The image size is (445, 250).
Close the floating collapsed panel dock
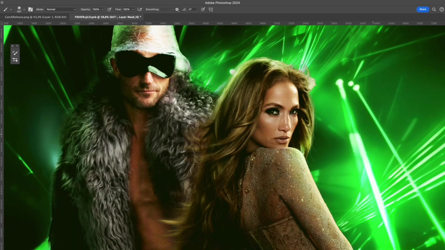(x=13, y=46)
